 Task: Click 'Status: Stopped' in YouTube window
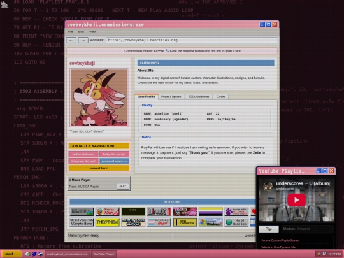click(x=296, y=229)
